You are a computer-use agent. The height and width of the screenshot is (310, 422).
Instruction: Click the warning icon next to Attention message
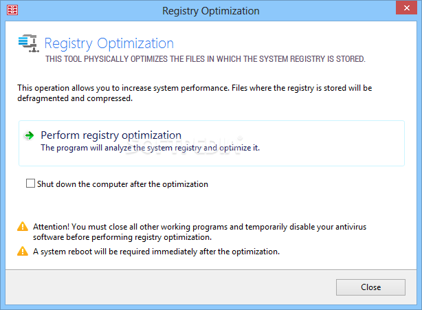pyautogui.click(x=23, y=226)
